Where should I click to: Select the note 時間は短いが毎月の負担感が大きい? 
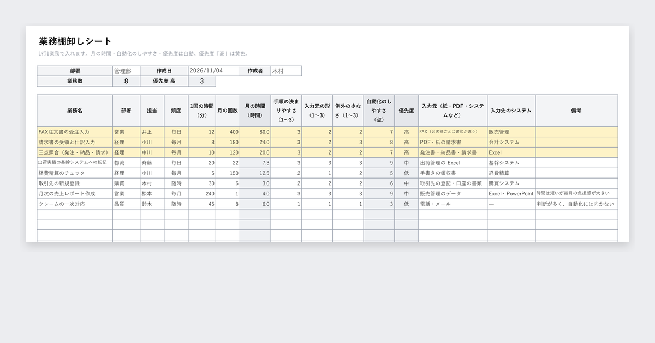click(576, 194)
